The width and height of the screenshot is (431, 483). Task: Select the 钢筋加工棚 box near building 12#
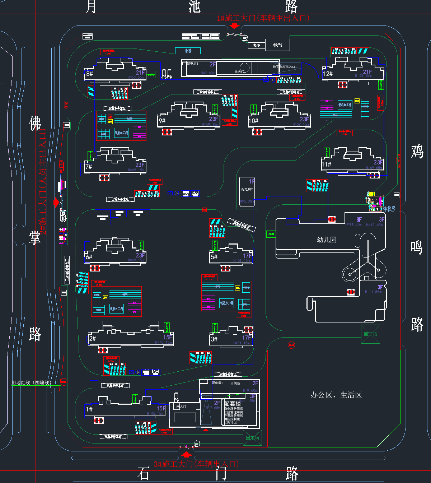345,105
